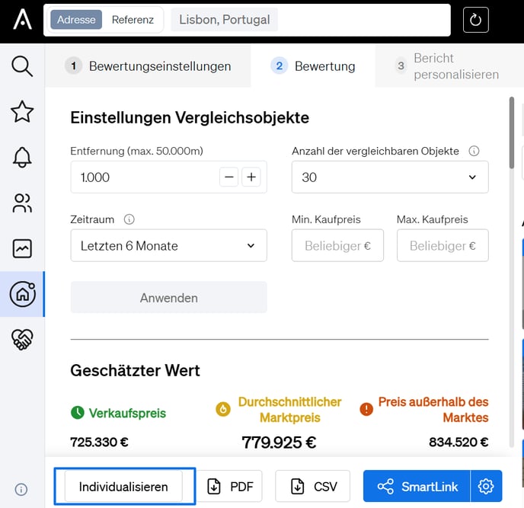Click the Min. Kaufpreis input field
The width and height of the screenshot is (524, 508).
pyautogui.click(x=337, y=246)
